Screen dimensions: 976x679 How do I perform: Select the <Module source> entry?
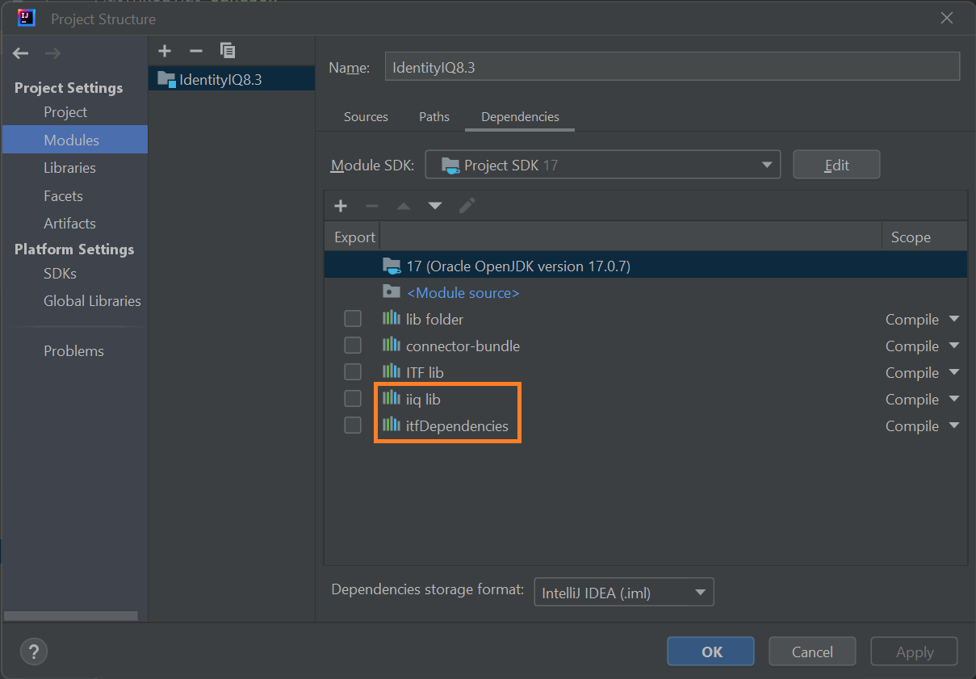[x=463, y=292]
